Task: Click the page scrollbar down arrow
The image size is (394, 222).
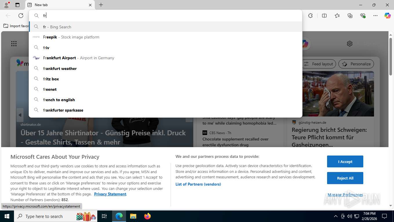Action: tap(391, 206)
